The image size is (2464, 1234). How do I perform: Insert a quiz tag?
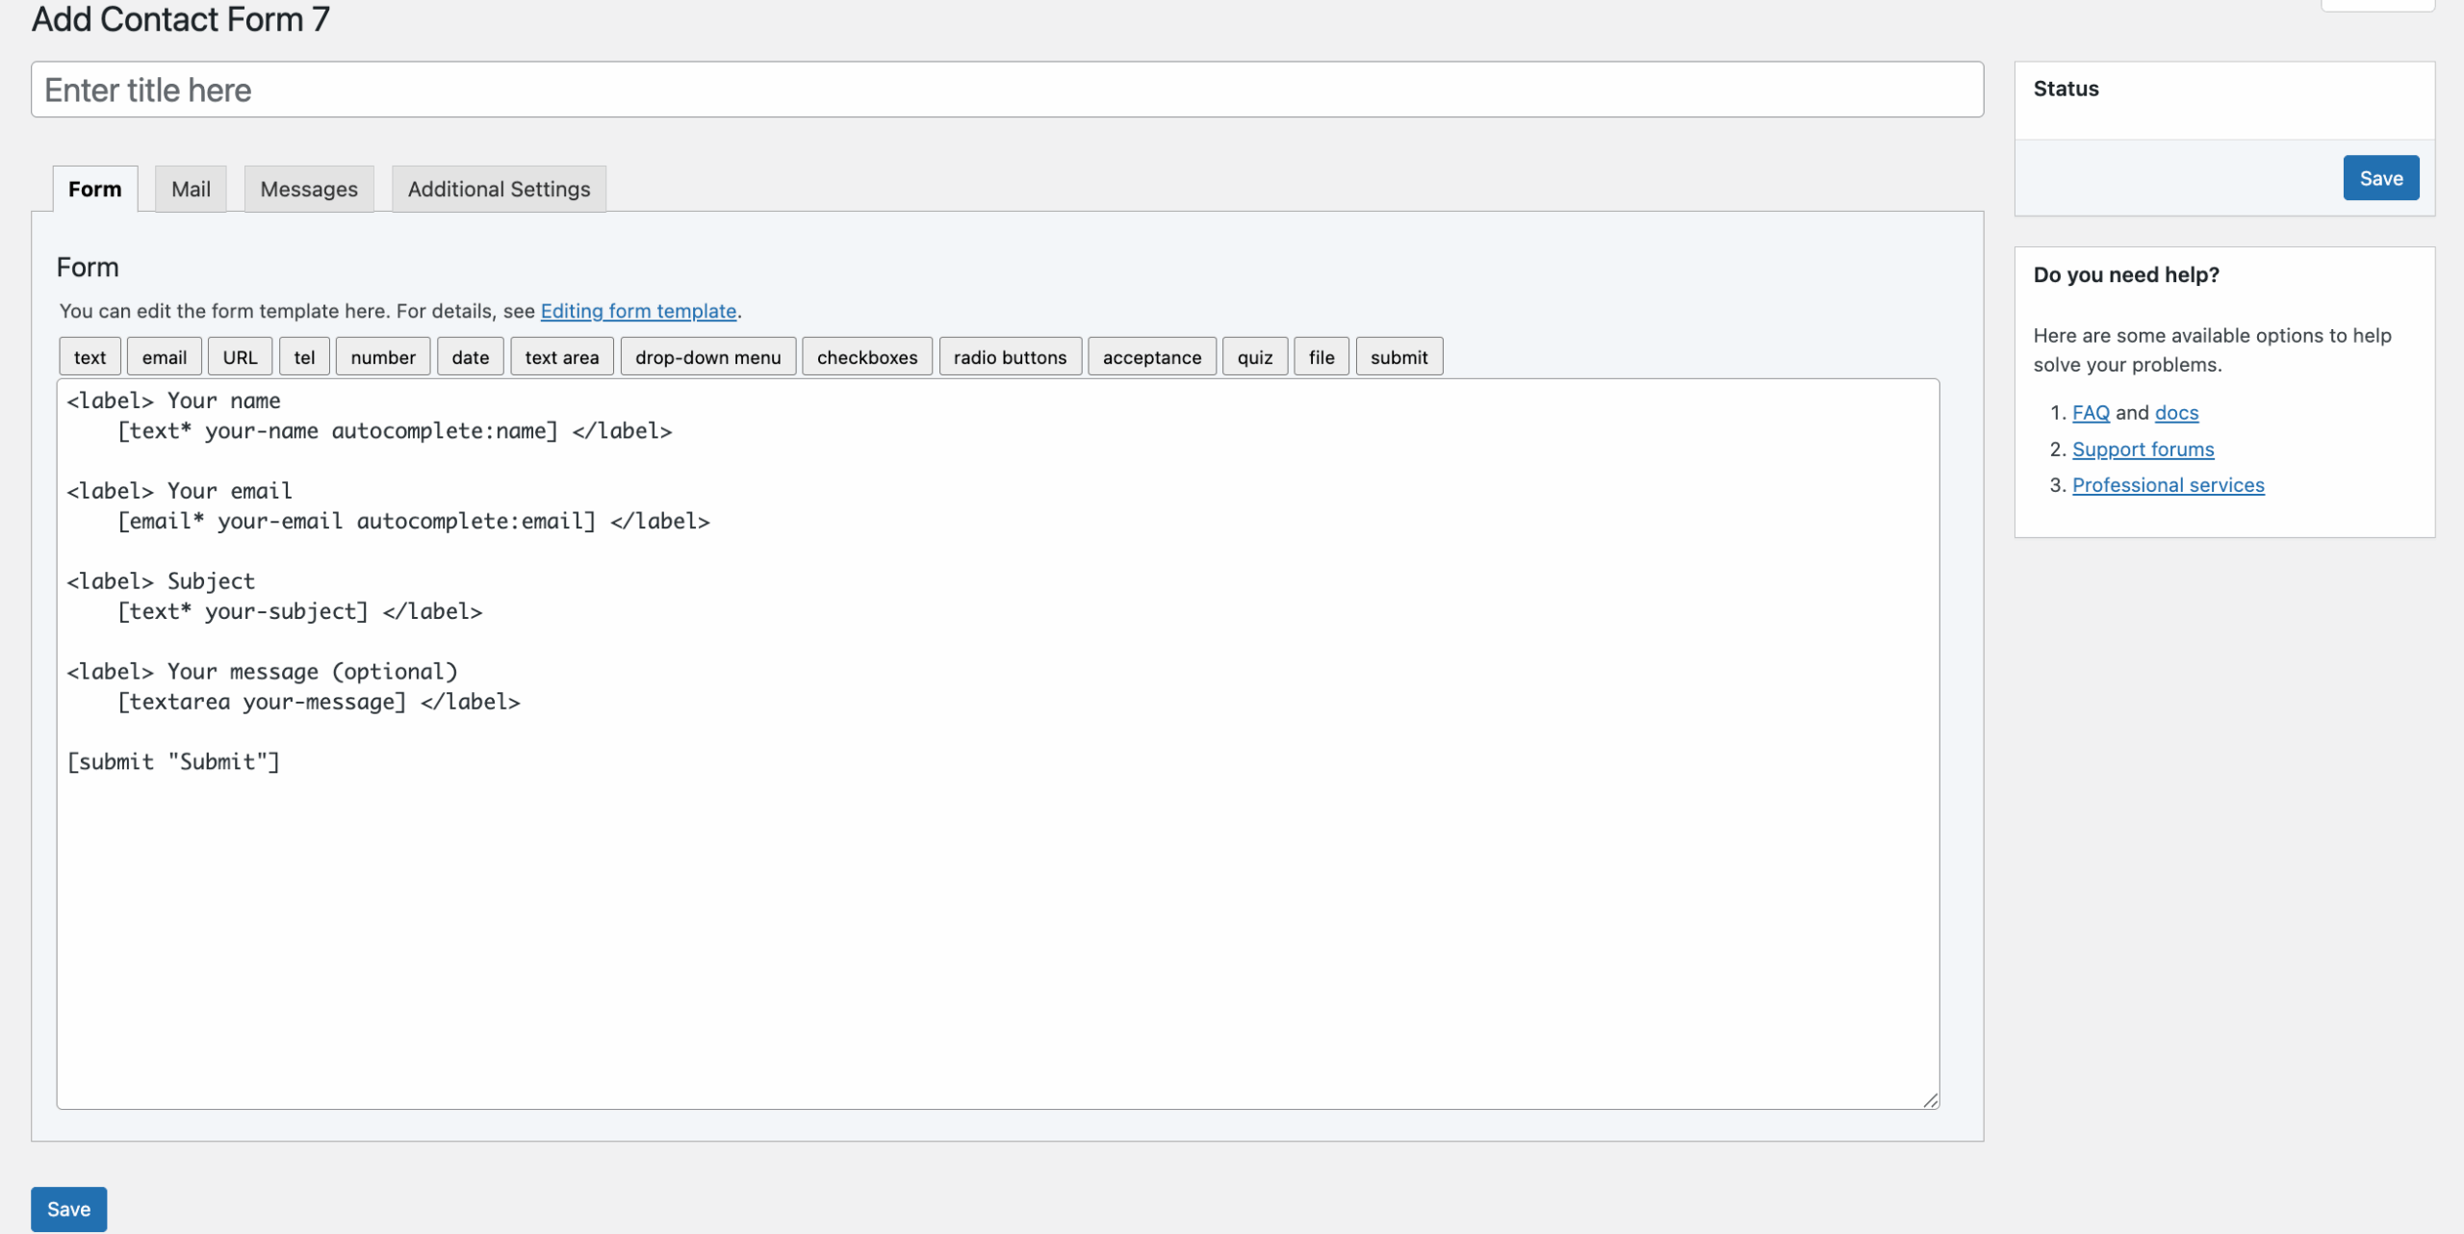tap(1254, 357)
